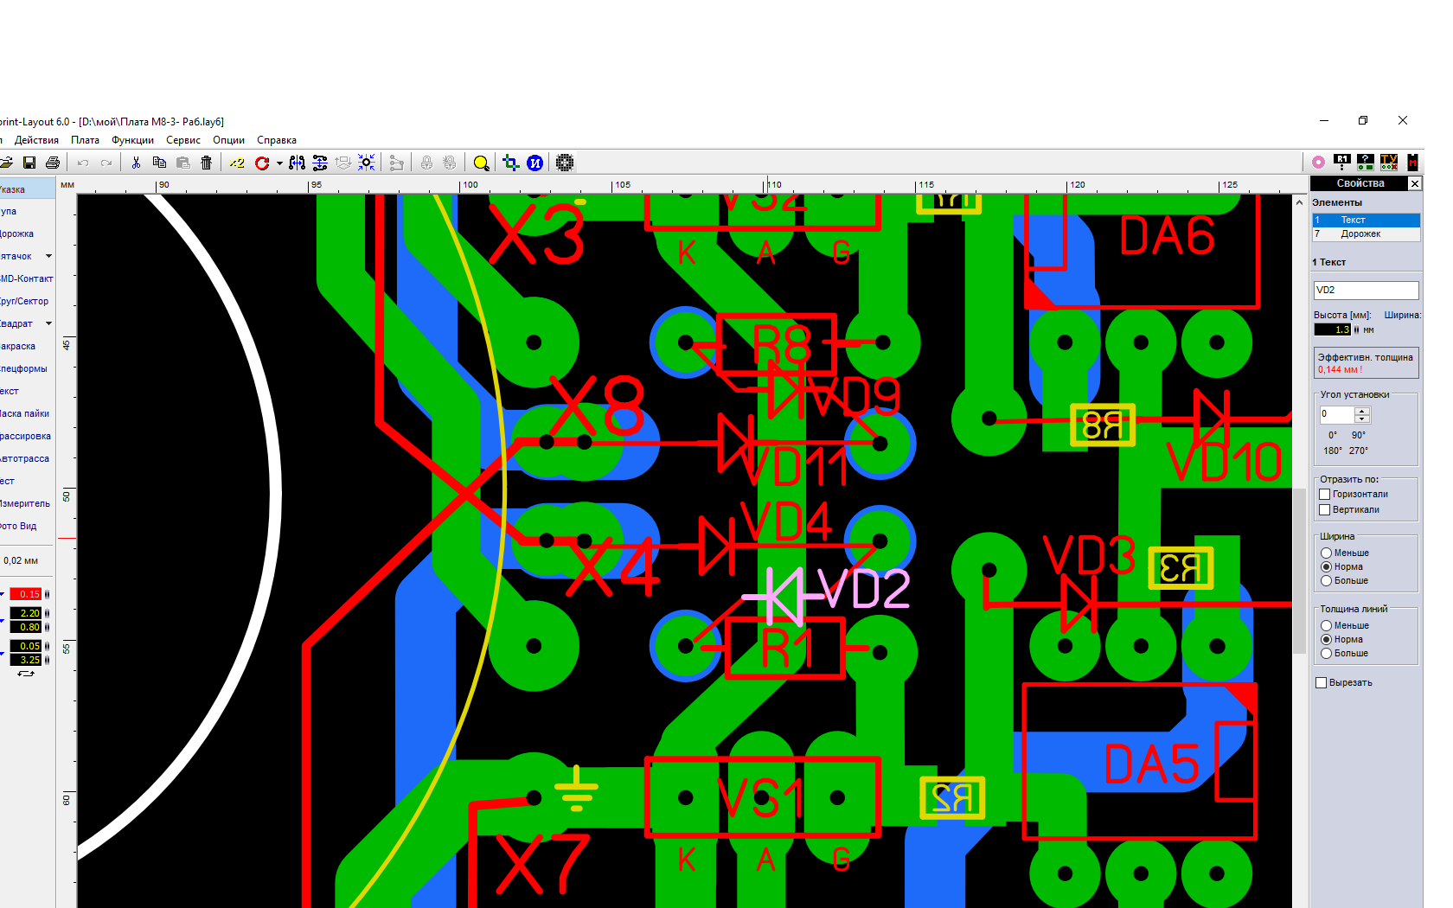
Task: Select the SMD-Контакт tool
Action: [27, 278]
